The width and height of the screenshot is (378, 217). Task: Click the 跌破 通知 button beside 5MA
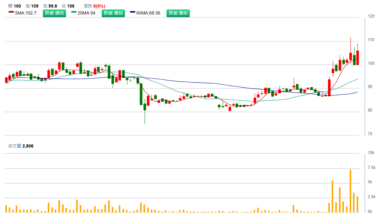54,13
